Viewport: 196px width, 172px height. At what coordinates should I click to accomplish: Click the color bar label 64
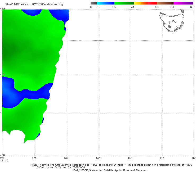click(172, 7)
